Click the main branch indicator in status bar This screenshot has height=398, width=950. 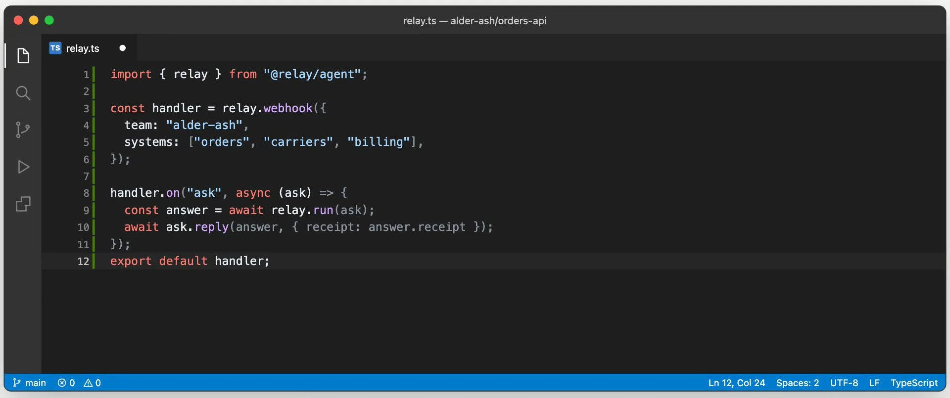29,383
